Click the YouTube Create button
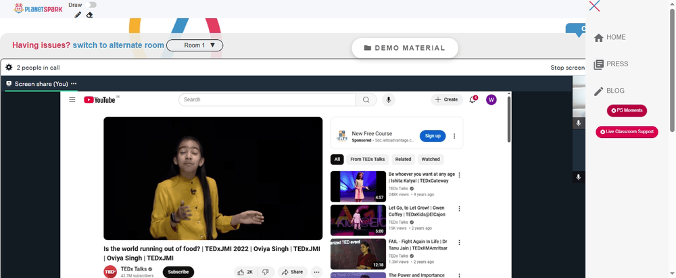Screen dimensions: 676x278 [x=447, y=99]
